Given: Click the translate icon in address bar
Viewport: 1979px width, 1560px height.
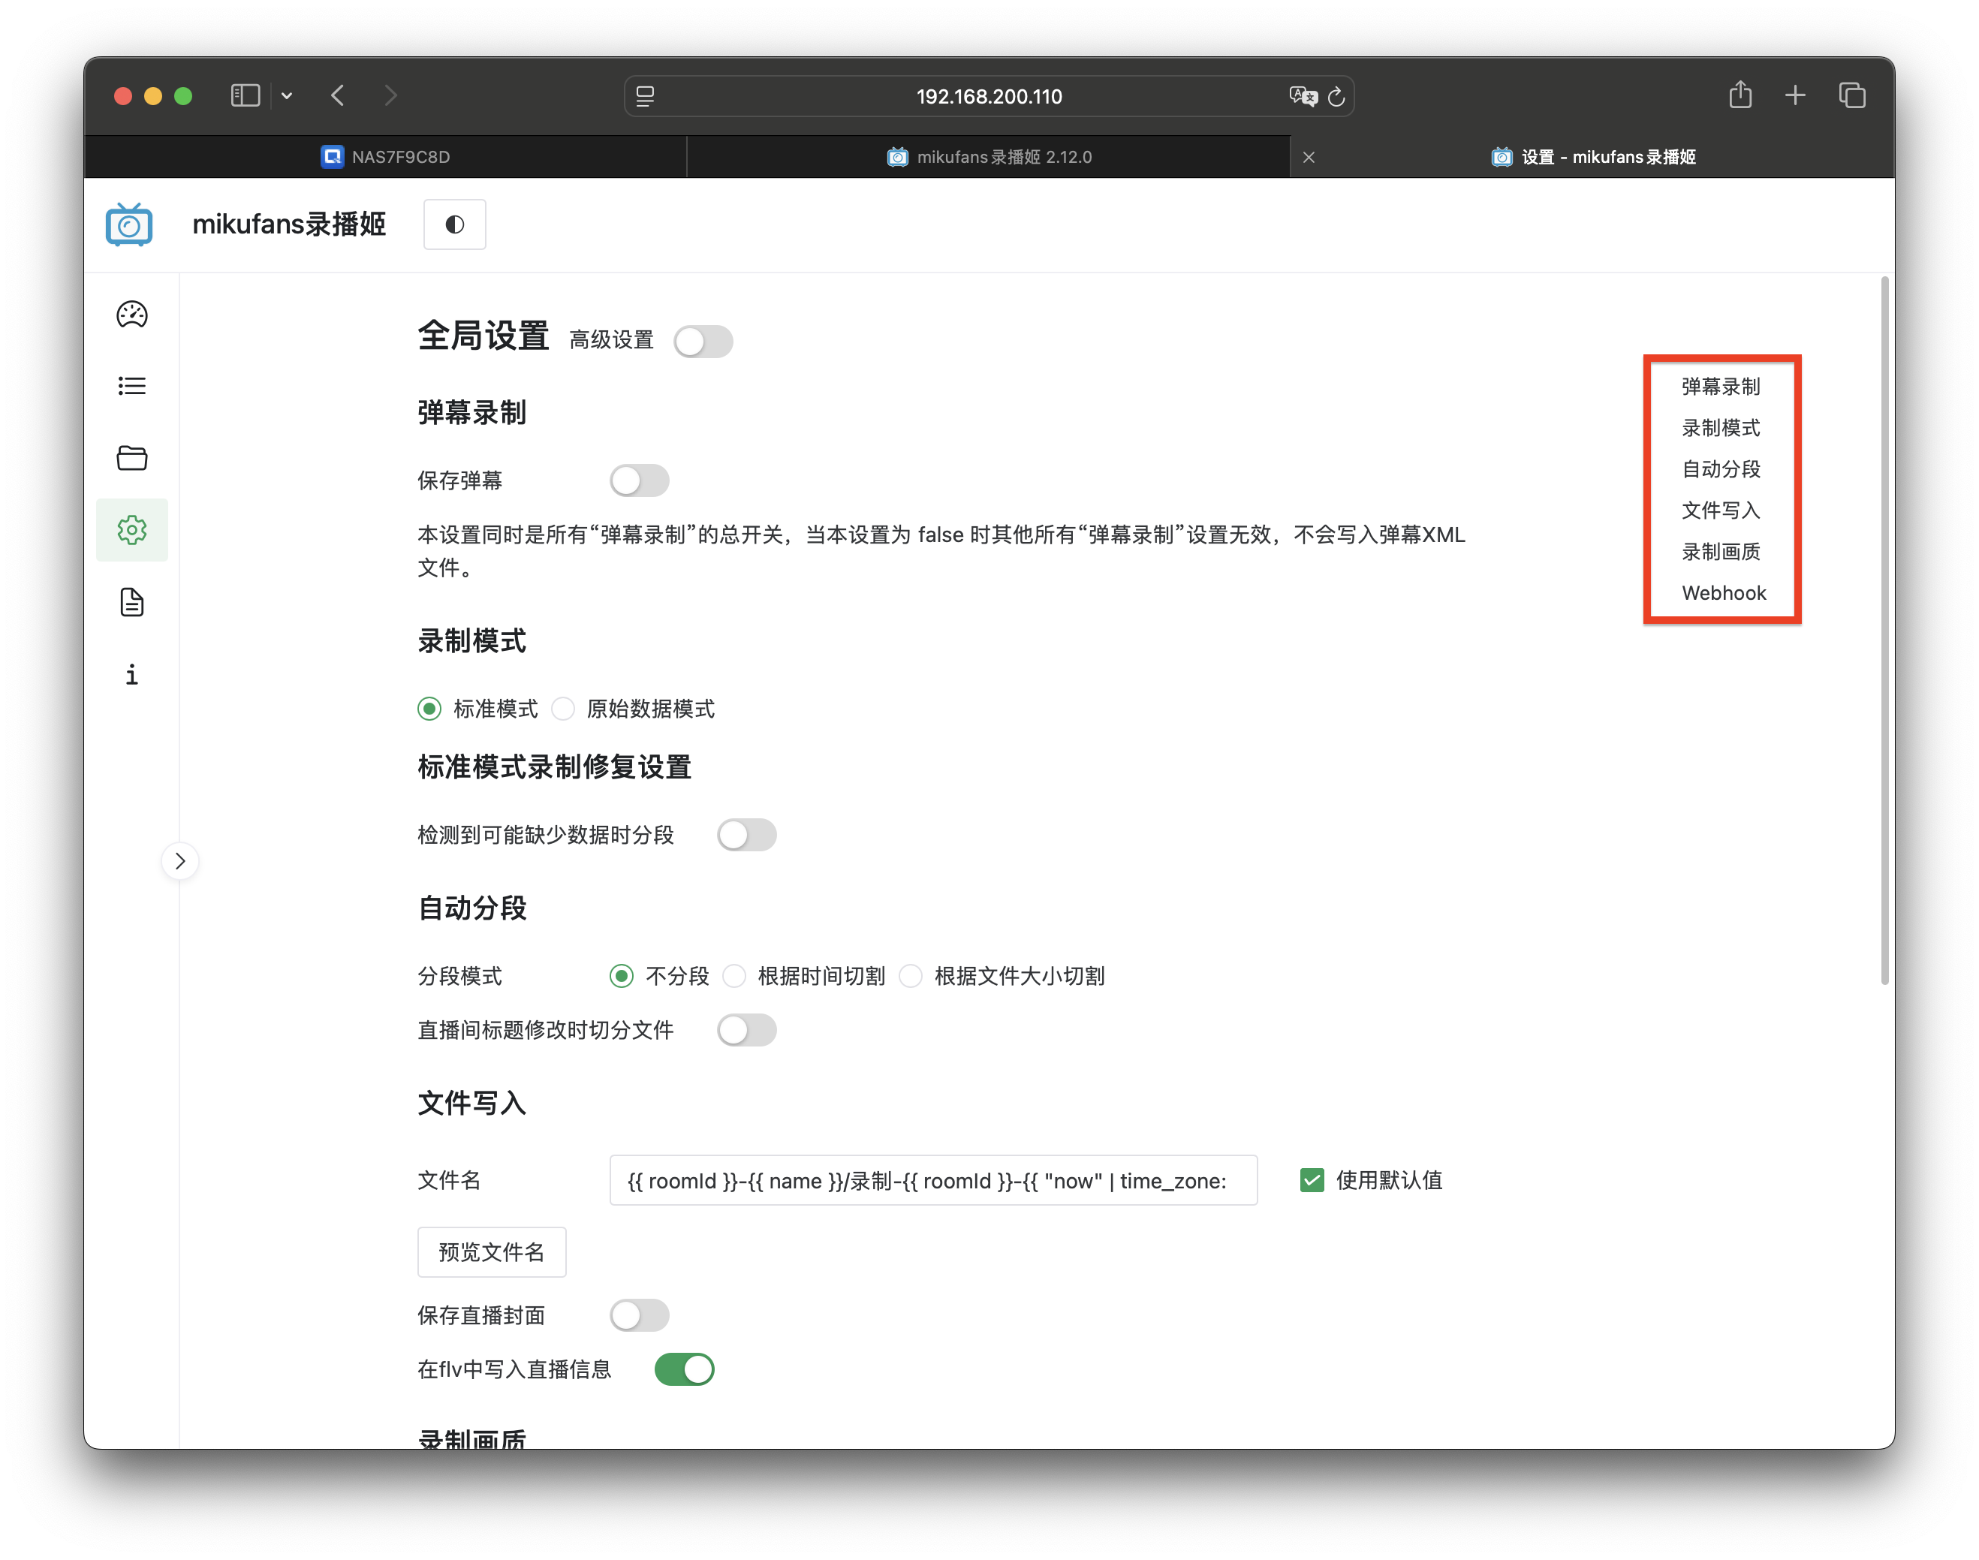Looking at the screenshot, I should pos(1303,96).
